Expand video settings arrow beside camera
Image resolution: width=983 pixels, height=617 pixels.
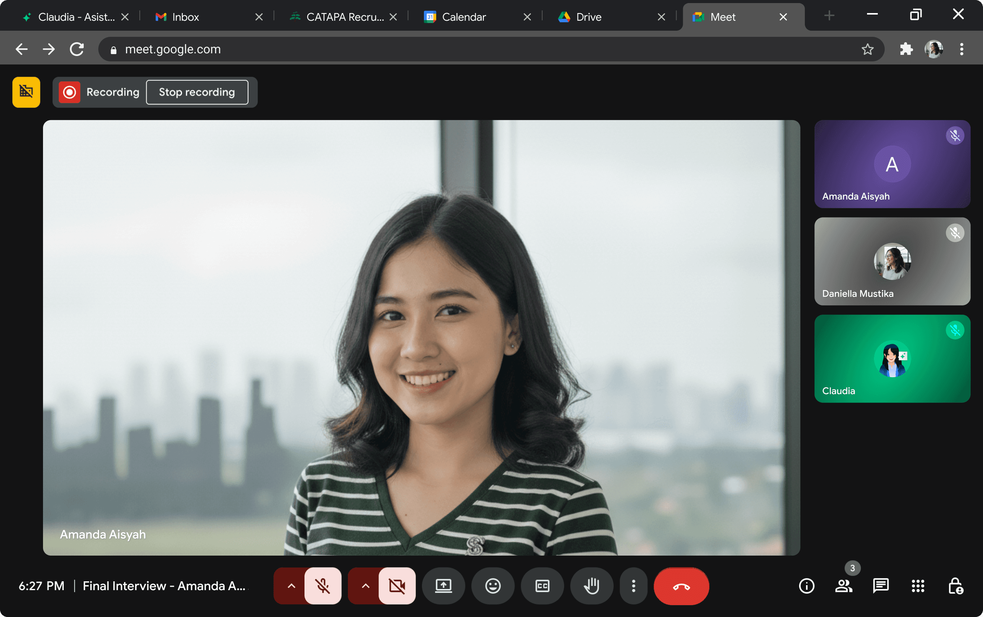[365, 586]
